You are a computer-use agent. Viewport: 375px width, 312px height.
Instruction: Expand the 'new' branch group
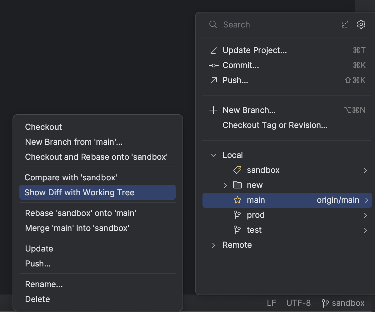pyautogui.click(x=226, y=185)
